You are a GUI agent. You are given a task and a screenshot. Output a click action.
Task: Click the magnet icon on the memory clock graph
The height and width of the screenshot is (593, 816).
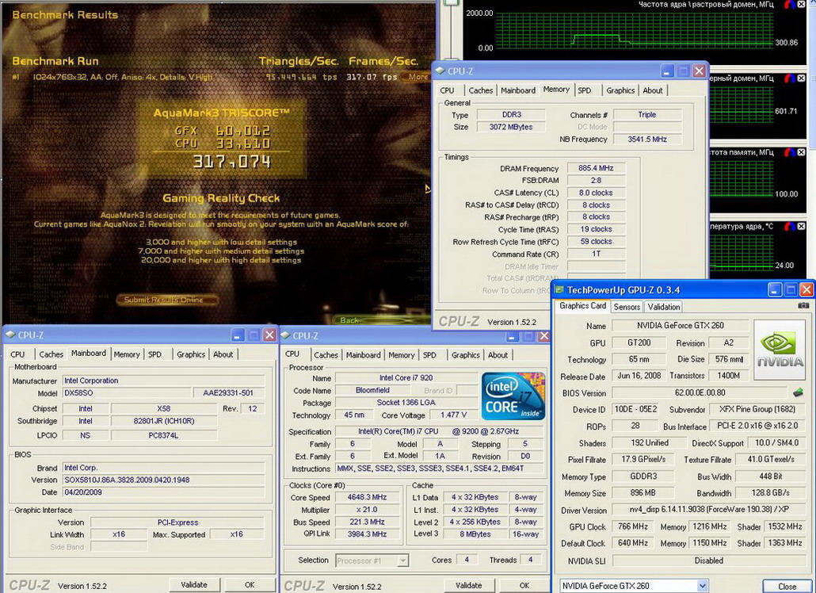[x=791, y=152]
